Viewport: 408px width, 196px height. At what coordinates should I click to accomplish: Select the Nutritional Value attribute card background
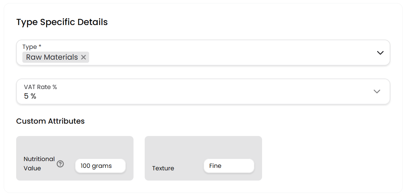(x=75, y=145)
